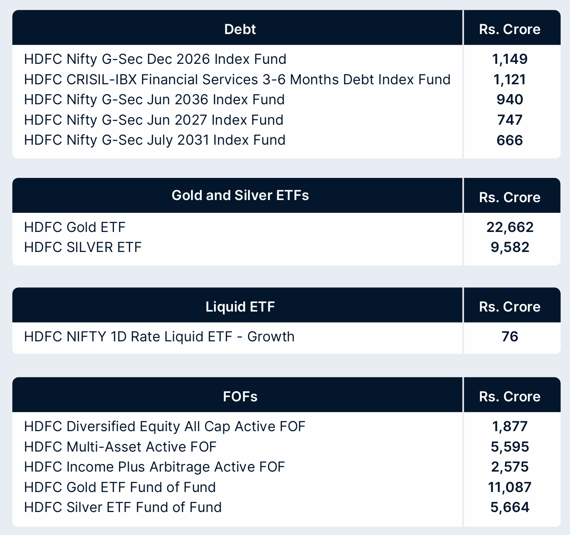
Task: Click HDFC Nifty G-Sec Jun 2027 Index Fund
Action: point(154,120)
